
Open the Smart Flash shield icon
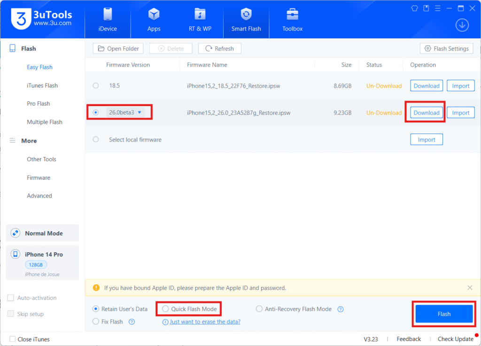(x=246, y=15)
